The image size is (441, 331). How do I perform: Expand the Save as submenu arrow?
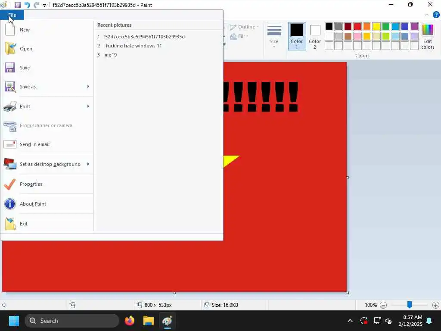coord(88,86)
